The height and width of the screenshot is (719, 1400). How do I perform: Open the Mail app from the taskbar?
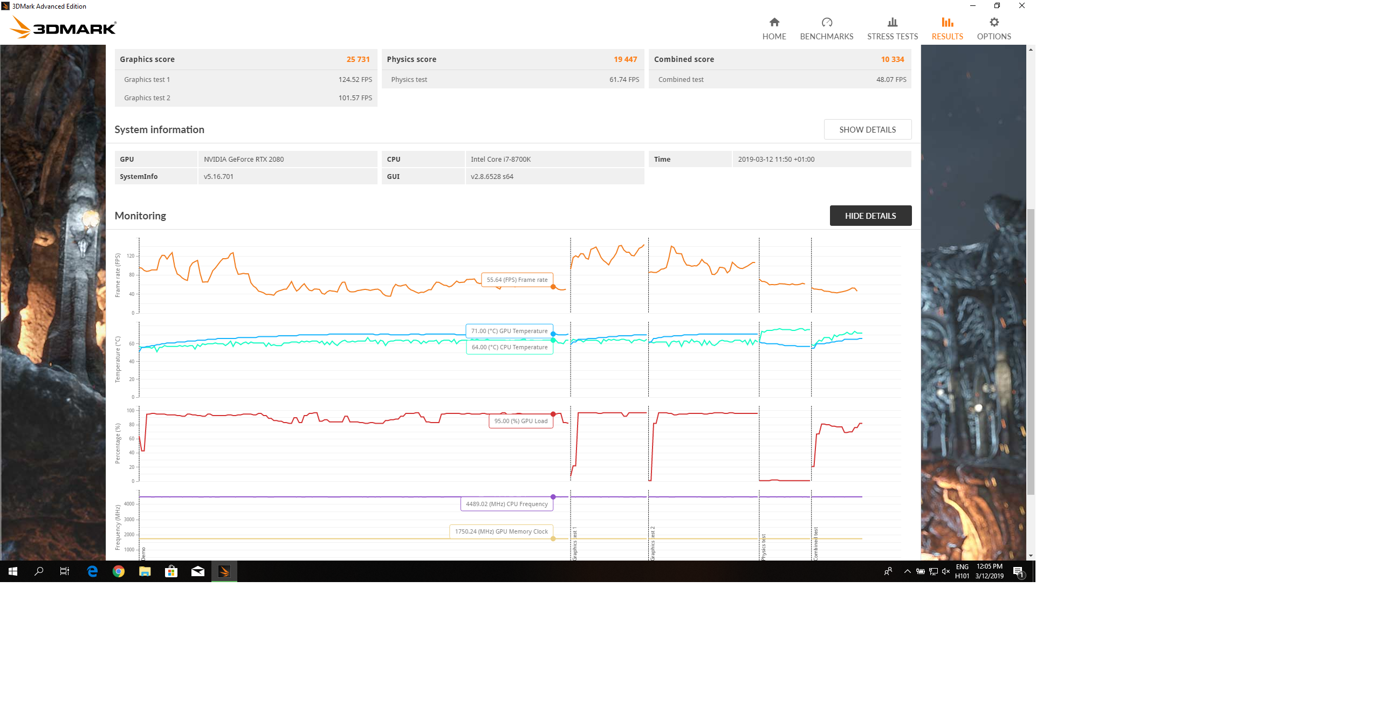pos(198,571)
